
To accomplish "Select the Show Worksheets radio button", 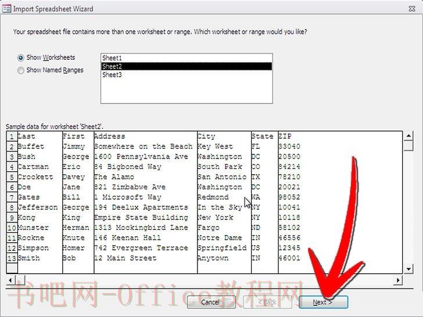I will coord(20,57).
